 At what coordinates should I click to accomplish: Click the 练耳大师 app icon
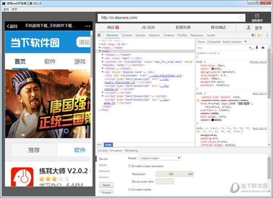(22, 177)
